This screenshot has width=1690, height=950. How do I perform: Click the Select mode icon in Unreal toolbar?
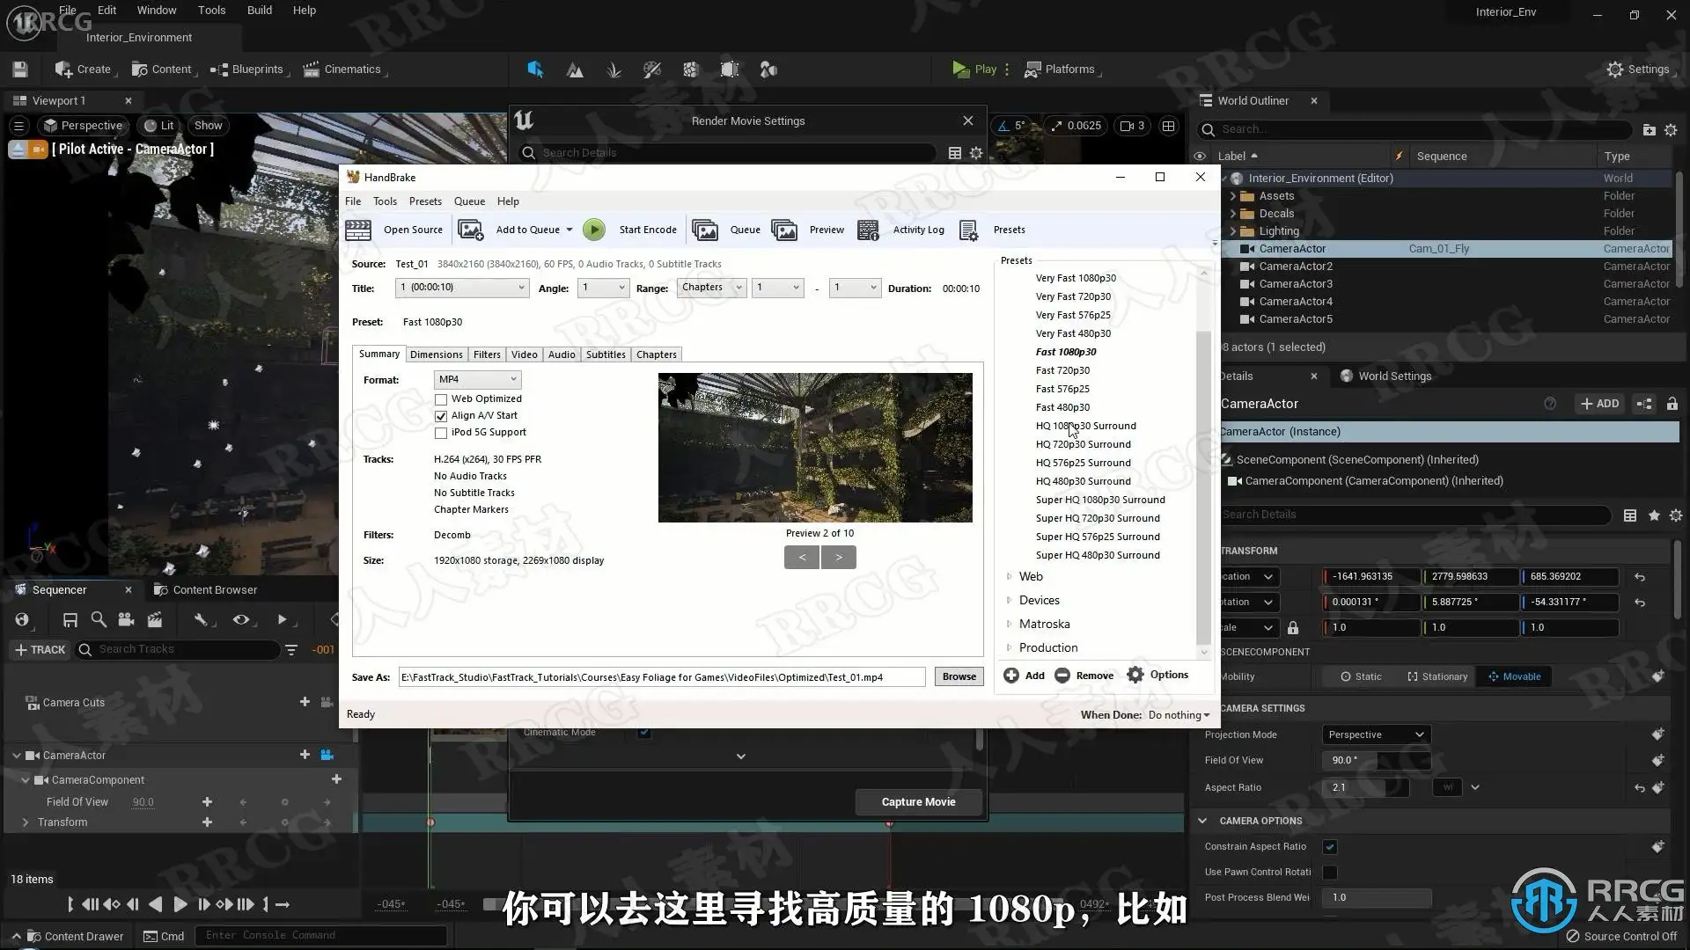[535, 69]
